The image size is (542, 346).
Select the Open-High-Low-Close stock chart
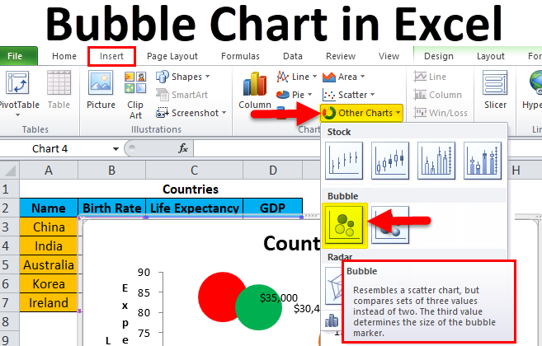click(x=390, y=161)
